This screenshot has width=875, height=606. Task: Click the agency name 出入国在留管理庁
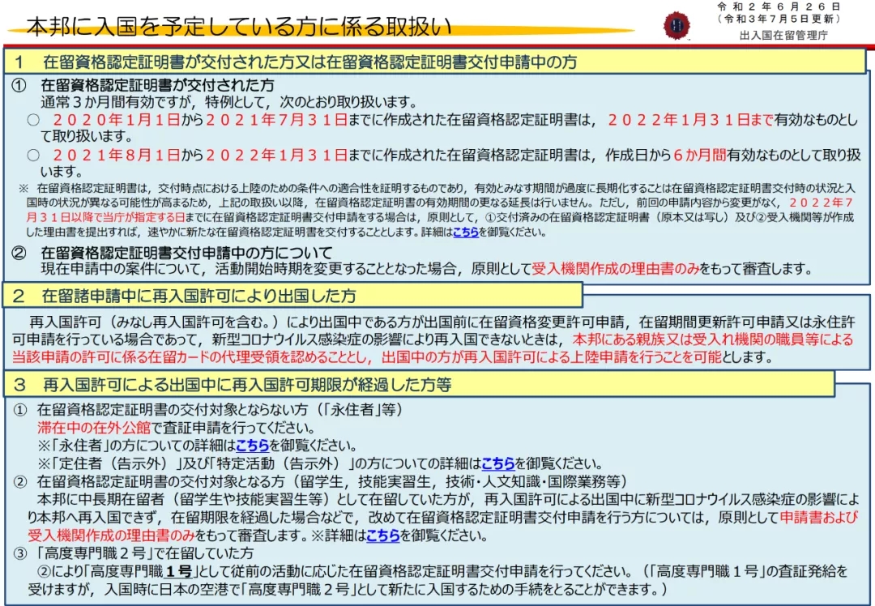(783, 35)
